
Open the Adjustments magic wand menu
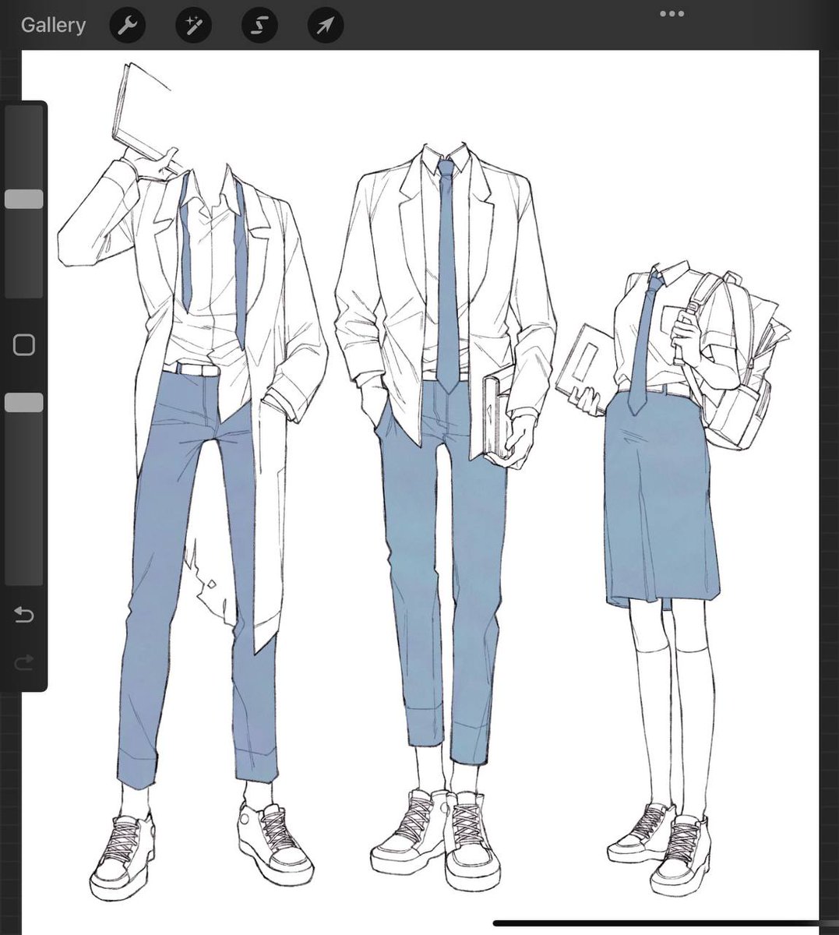(x=192, y=26)
